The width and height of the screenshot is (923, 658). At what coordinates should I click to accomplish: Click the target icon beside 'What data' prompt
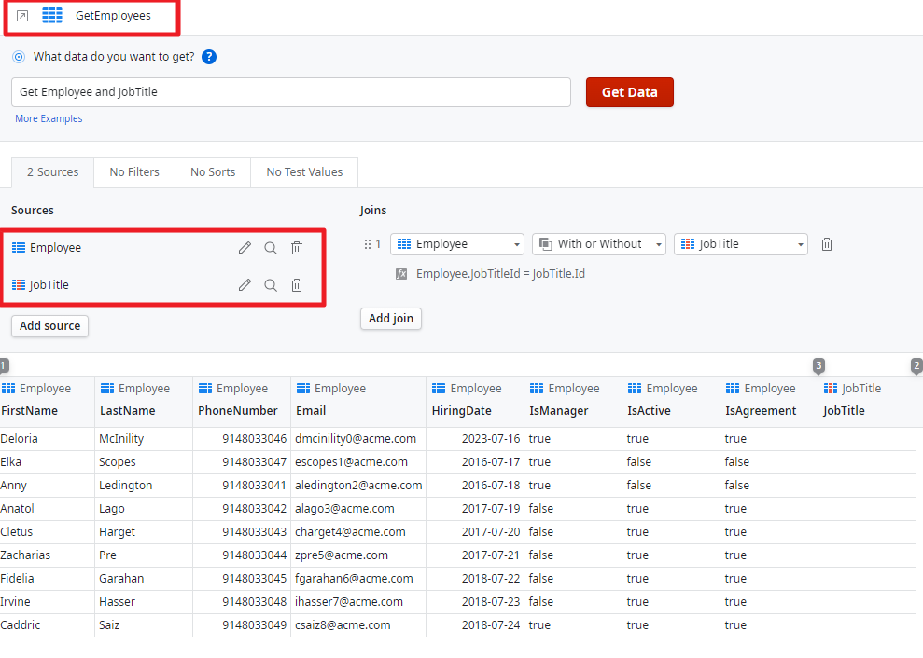19,57
